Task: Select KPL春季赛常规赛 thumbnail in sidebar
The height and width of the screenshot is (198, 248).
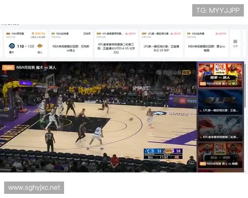Action: [220, 129]
